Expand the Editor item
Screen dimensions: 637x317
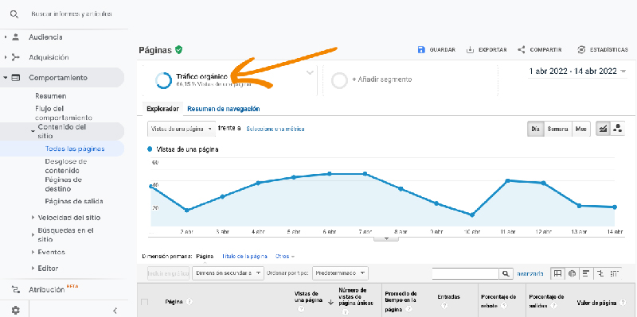tap(33, 269)
